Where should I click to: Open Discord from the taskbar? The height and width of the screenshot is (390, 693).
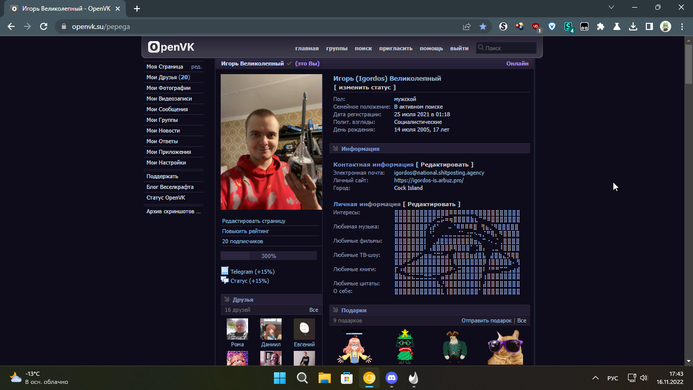pos(391,378)
